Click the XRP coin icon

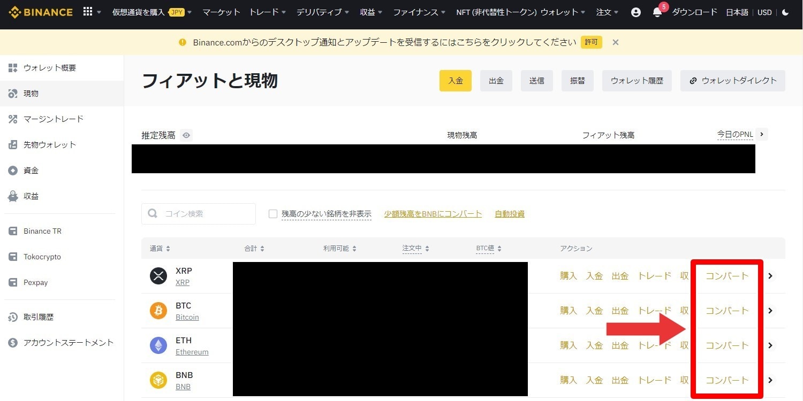tap(158, 276)
